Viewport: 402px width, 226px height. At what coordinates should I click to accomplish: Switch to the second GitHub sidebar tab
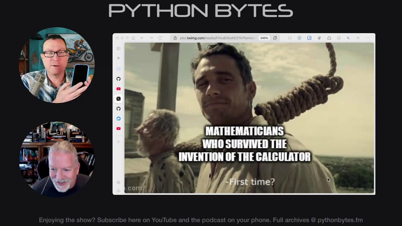tap(118, 109)
